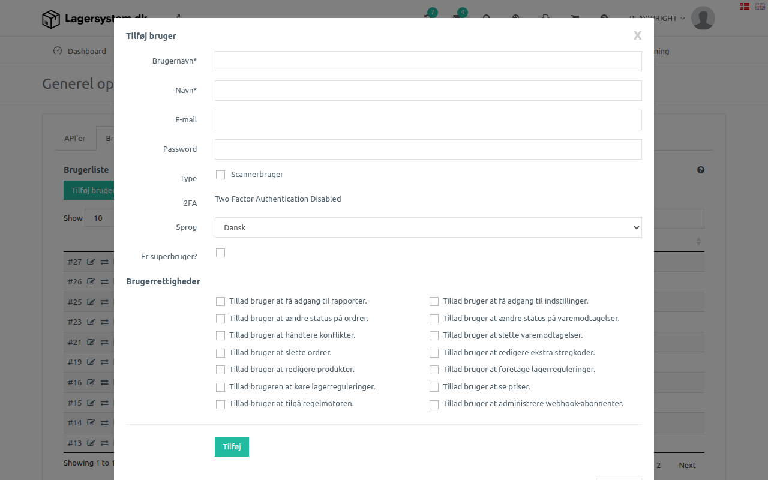Image resolution: width=768 pixels, height=480 pixels.
Task: Switch language via the British flag icon
Action: [x=760, y=6]
